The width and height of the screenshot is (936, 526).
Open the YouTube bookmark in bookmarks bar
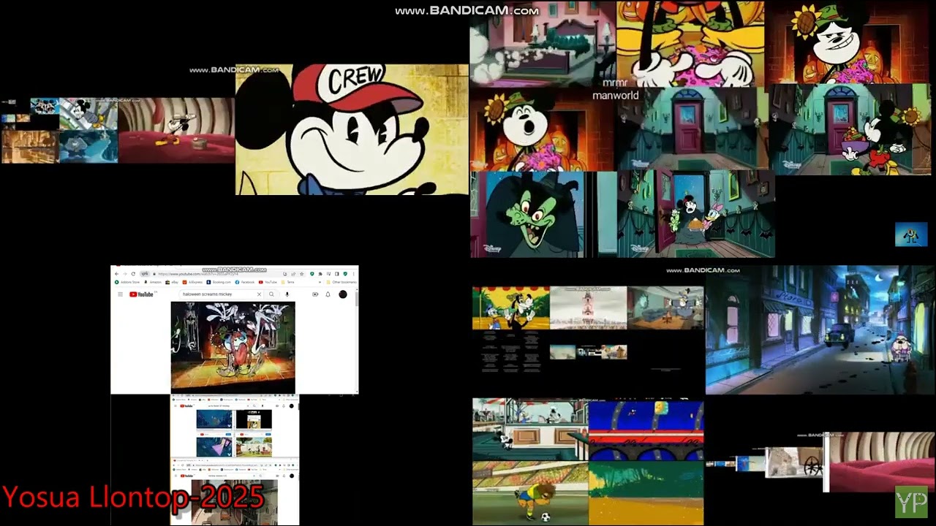268,282
